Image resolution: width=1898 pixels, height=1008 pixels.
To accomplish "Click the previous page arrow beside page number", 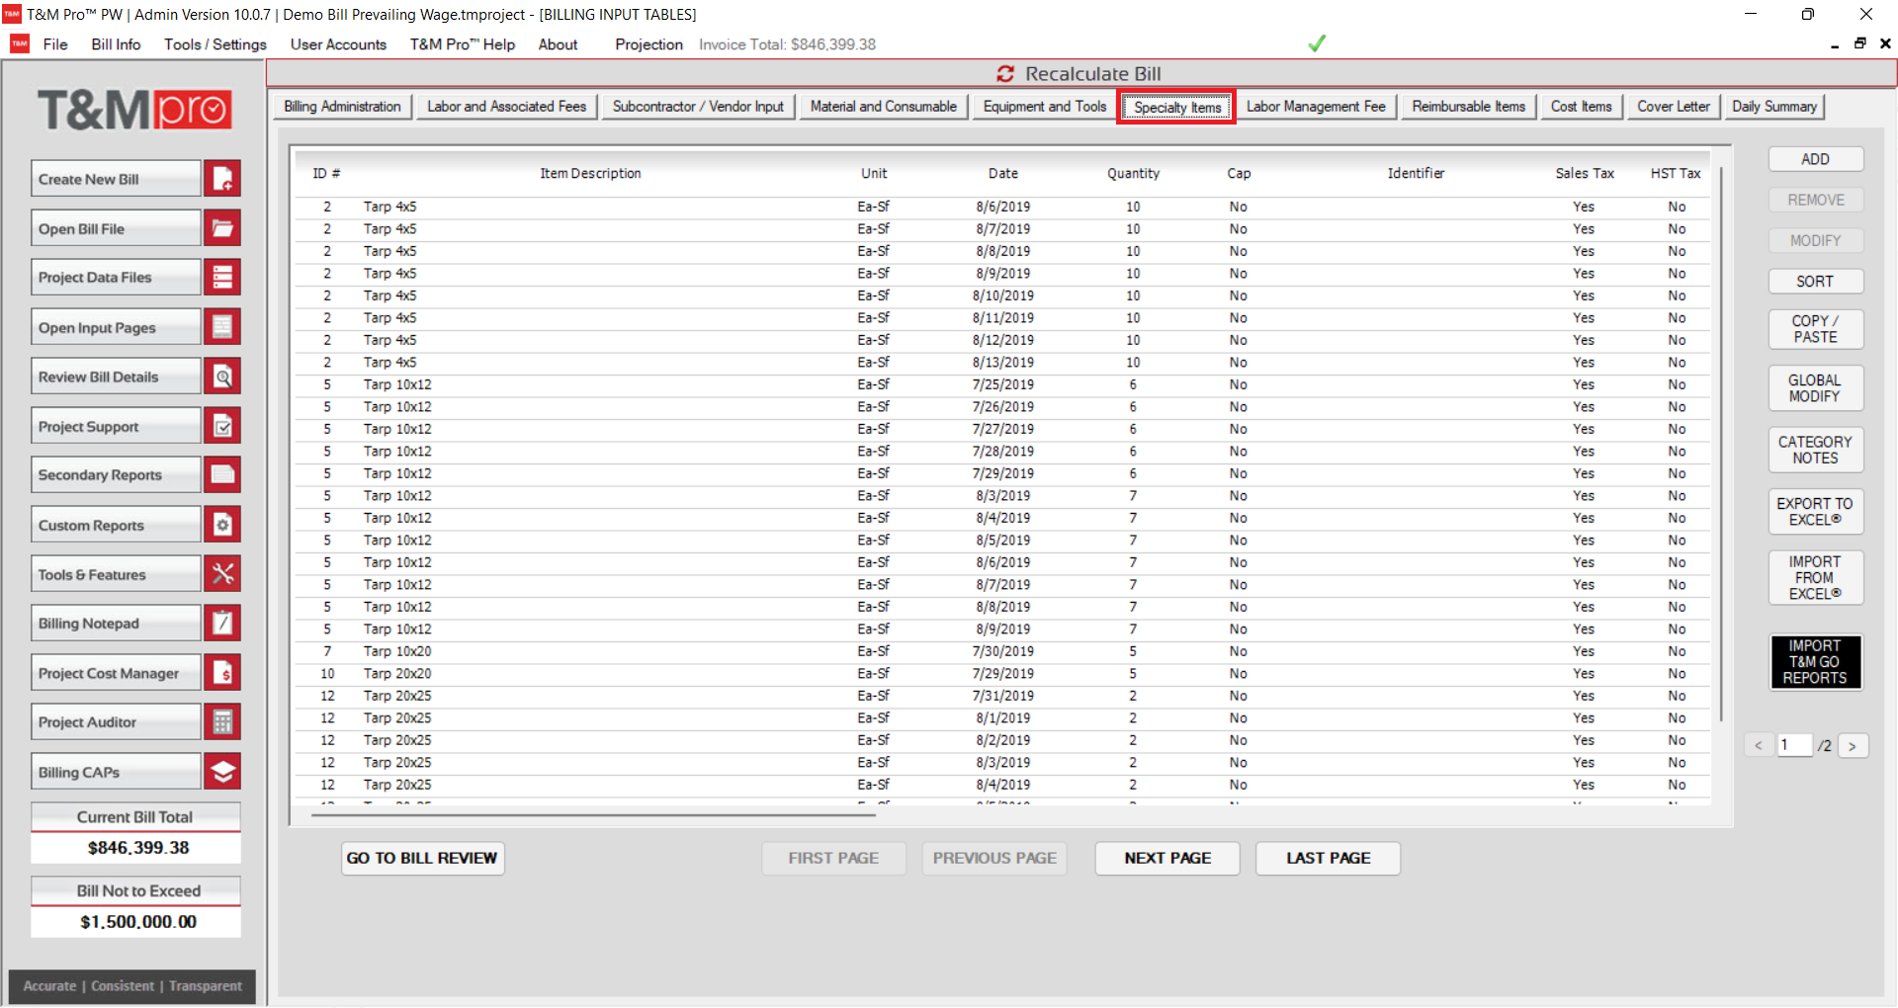I will click(x=1759, y=746).
